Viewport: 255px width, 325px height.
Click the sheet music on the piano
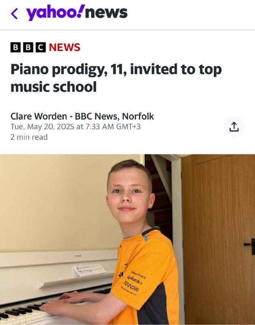point(90,270)
